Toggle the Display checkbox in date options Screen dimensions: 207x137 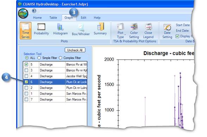pos(177,36)
